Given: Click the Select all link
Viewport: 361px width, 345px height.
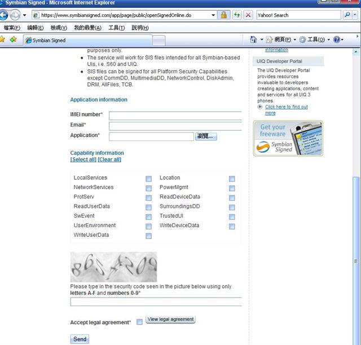Looking at the screenshot, I should click(83, 160).
